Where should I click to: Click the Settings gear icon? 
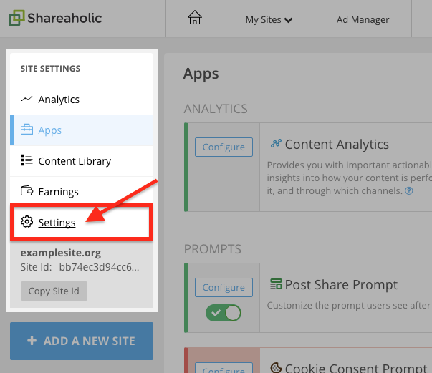27,222
